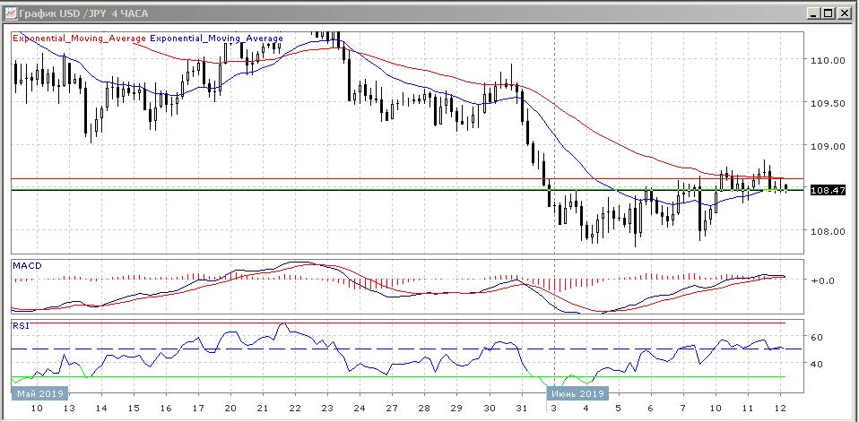Click the 109.50 price axis label

click(827, 103)
